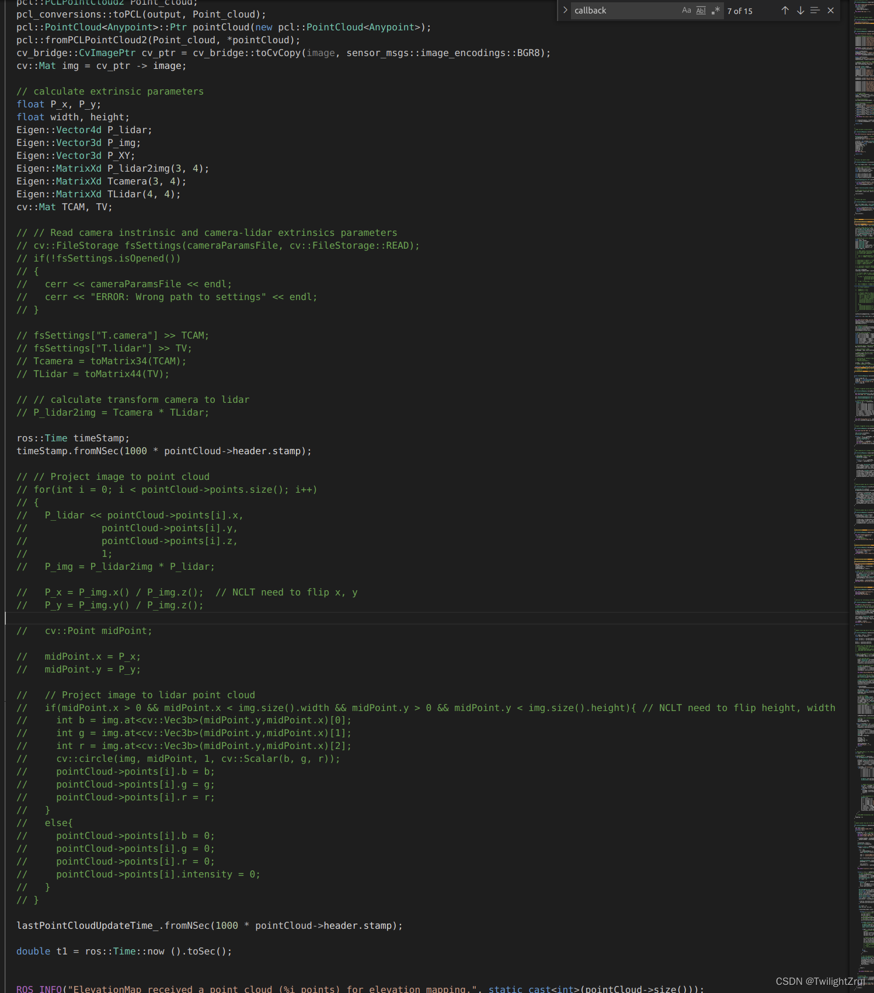The height and width of the screenshot is (993, 874).
Task: Click 'pcl::fromPCLPointCloud2(Point_cloud, *pointCloud);' line
Action: (x=158, y=40)
